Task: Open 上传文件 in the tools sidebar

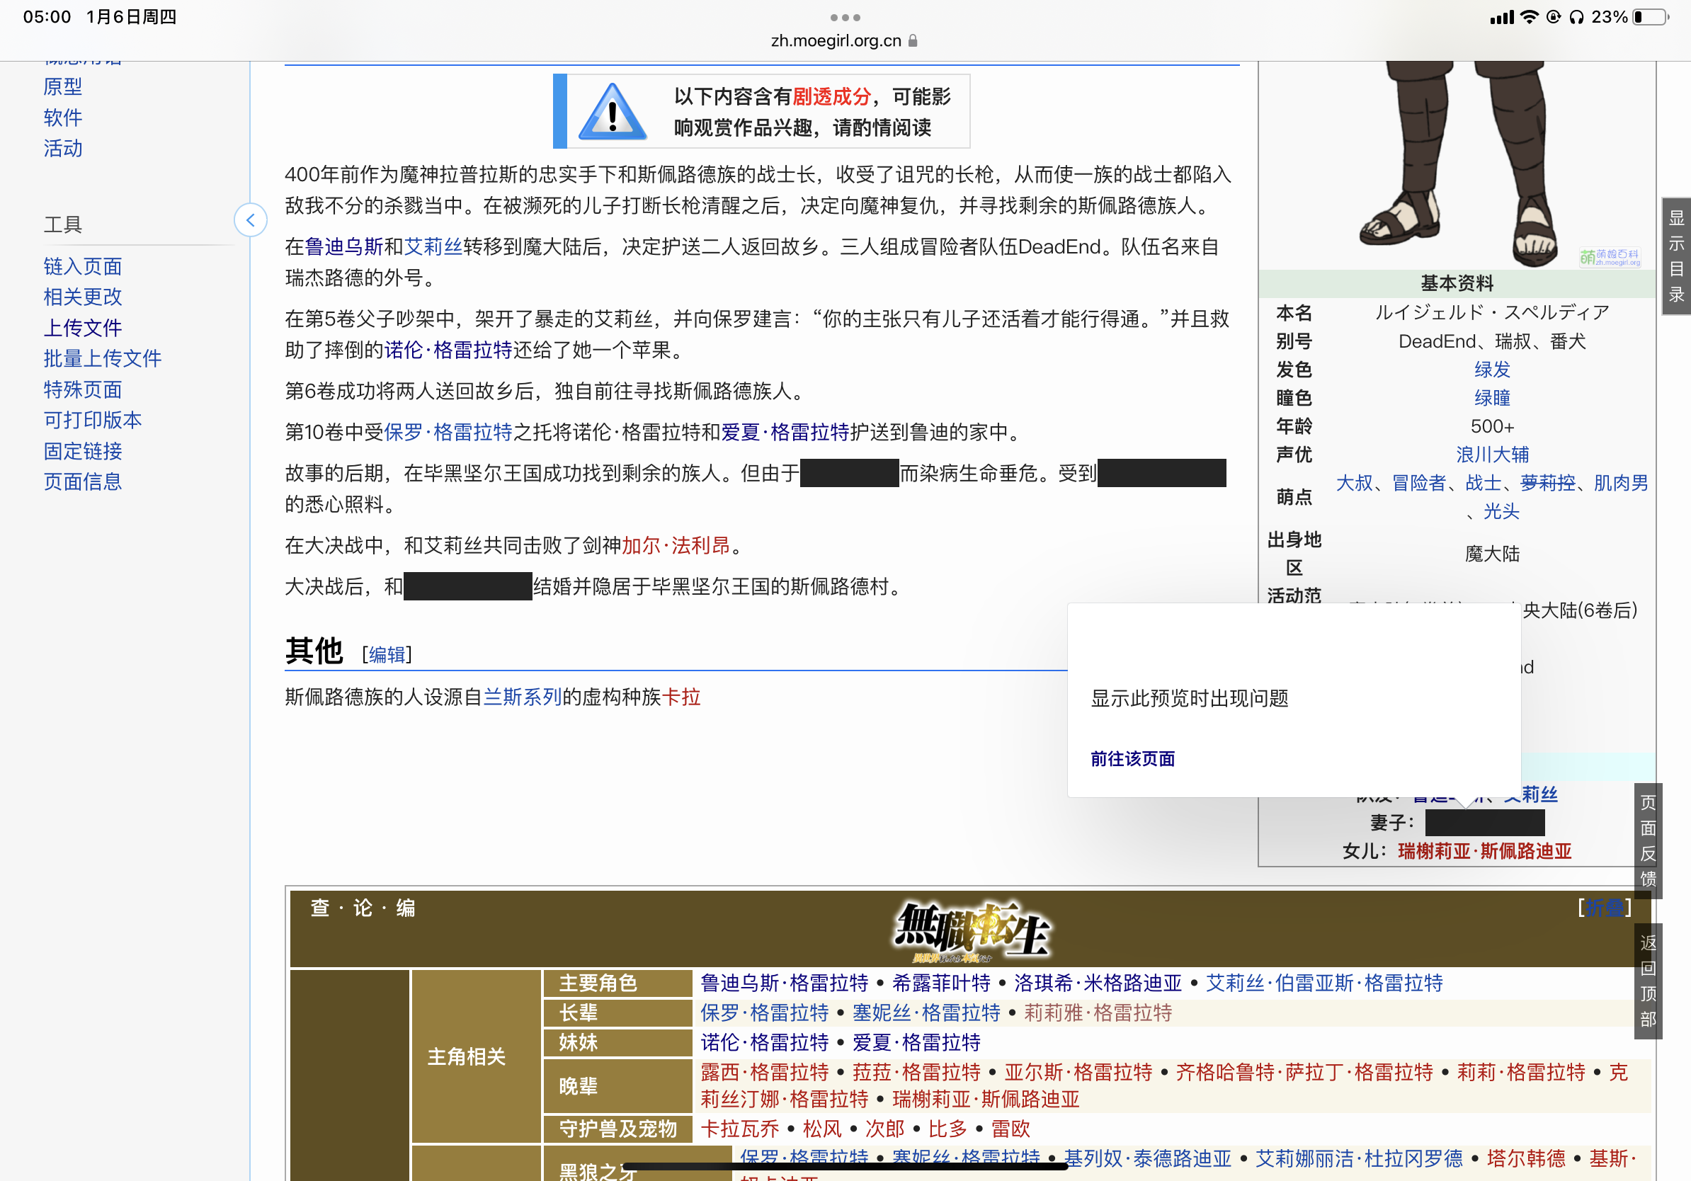Action: click(82, 328)
